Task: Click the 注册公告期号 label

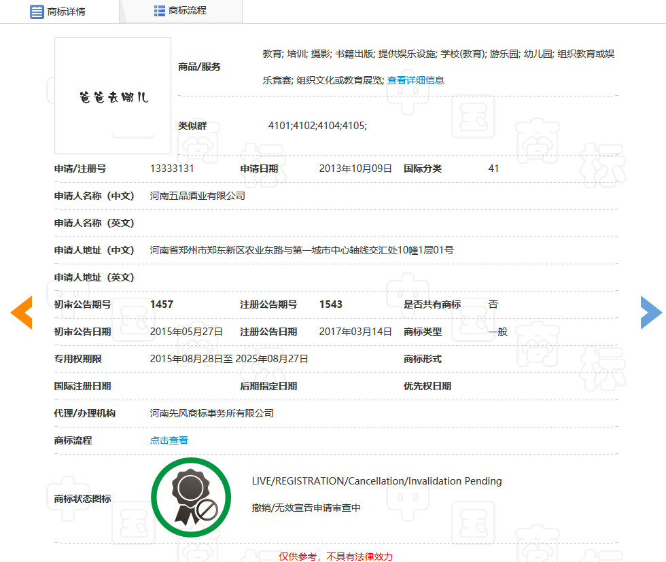Action: tap(268, 304)
